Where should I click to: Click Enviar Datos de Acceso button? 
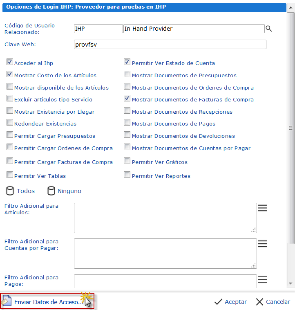47,301
